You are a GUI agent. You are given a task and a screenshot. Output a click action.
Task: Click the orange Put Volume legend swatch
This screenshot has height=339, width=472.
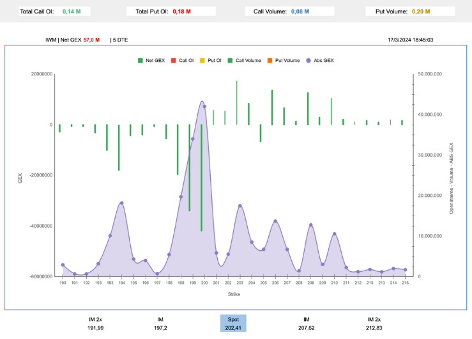pyautogui.click(x=270, y=61)
